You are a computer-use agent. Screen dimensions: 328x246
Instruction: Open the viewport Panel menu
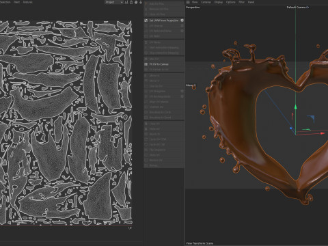tap(251, 2)
